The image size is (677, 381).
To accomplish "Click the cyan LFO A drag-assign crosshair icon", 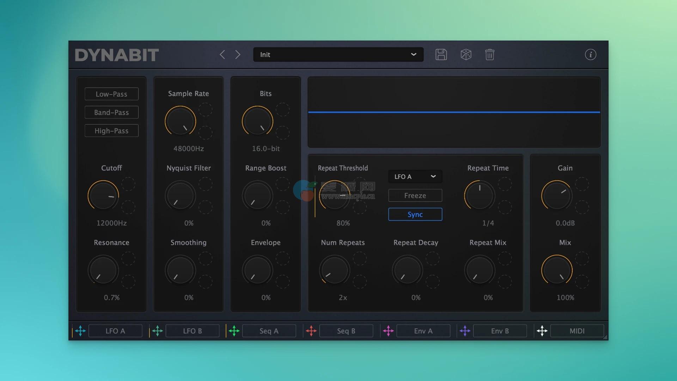I will 80,331.
